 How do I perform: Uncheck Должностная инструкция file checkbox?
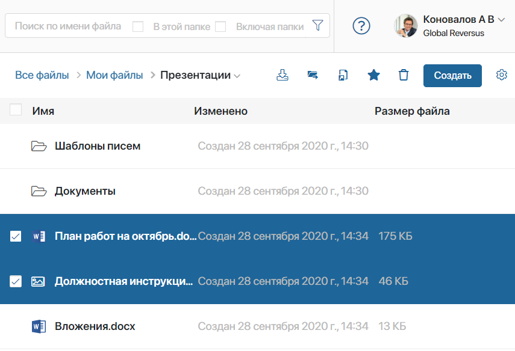coord(16,281)
